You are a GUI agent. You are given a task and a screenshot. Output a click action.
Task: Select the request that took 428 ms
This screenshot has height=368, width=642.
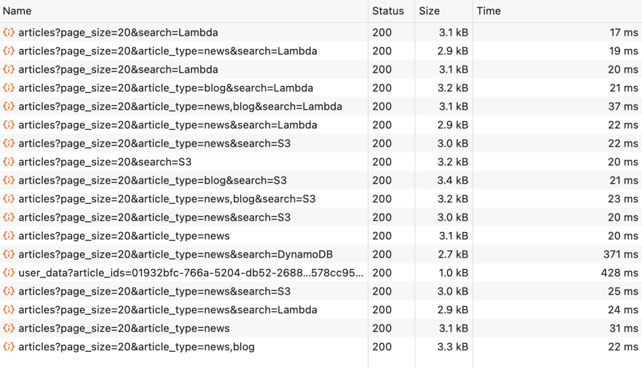tap(188, 273)
